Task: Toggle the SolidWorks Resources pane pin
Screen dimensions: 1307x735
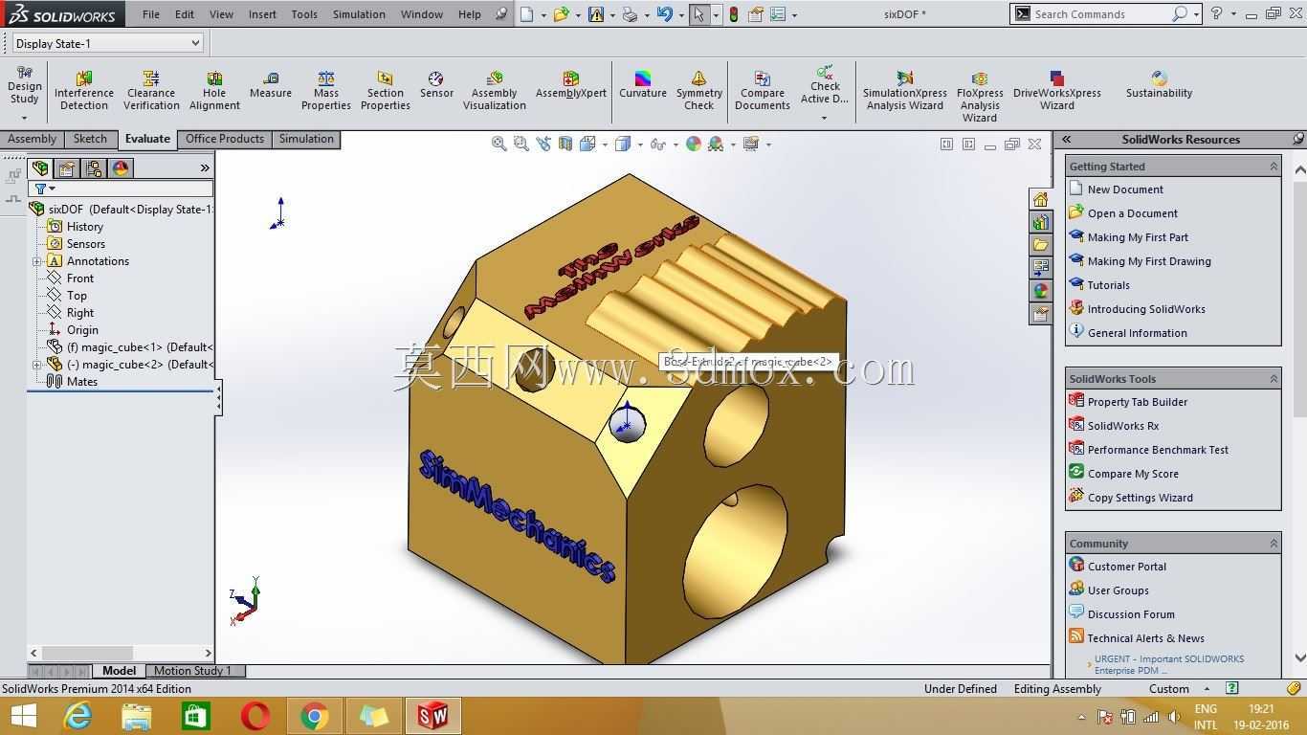Action: [1297, 139]
